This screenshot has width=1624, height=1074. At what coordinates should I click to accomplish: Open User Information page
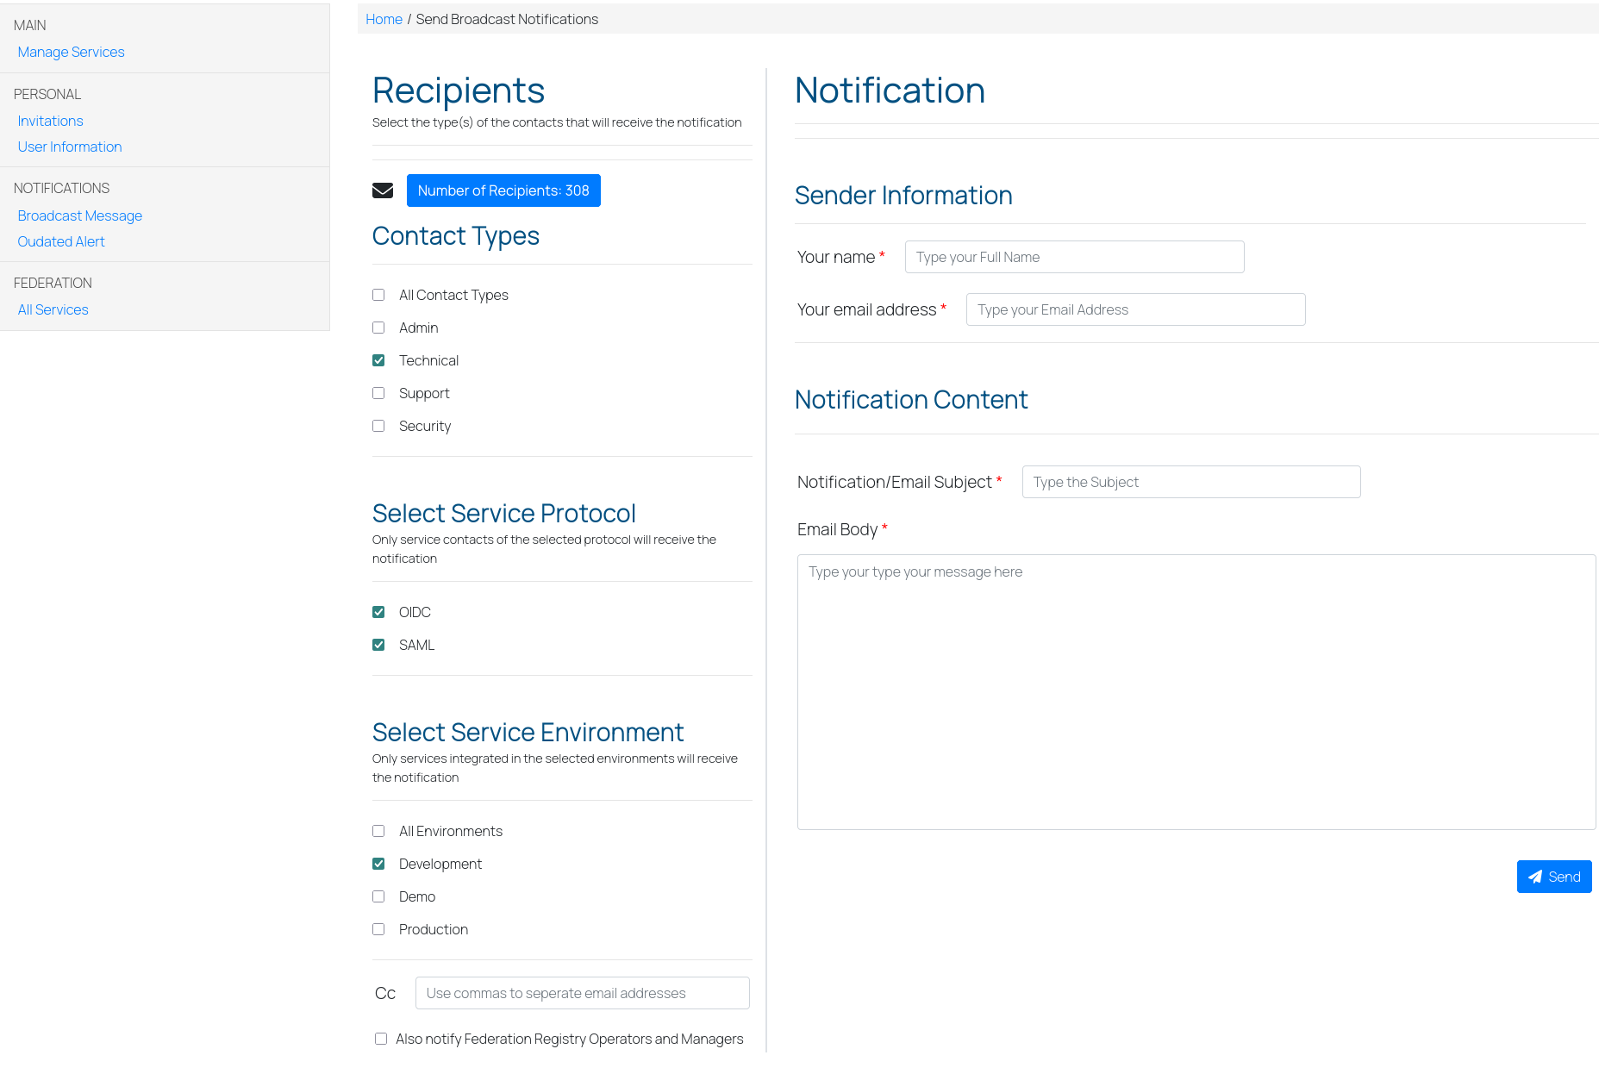pyautogui.click(x=70, y=147)
